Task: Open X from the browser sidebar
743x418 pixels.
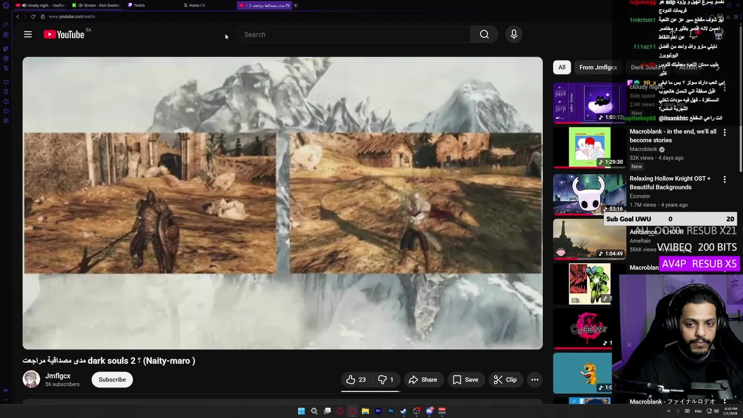Action: 6,68
